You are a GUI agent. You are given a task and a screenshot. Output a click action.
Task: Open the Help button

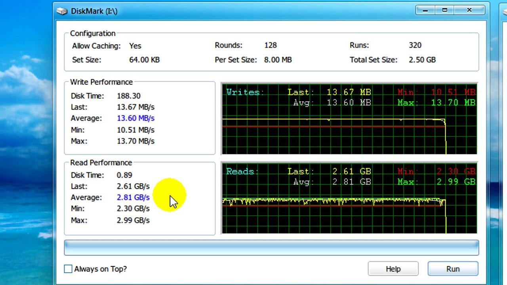point(393,269)
